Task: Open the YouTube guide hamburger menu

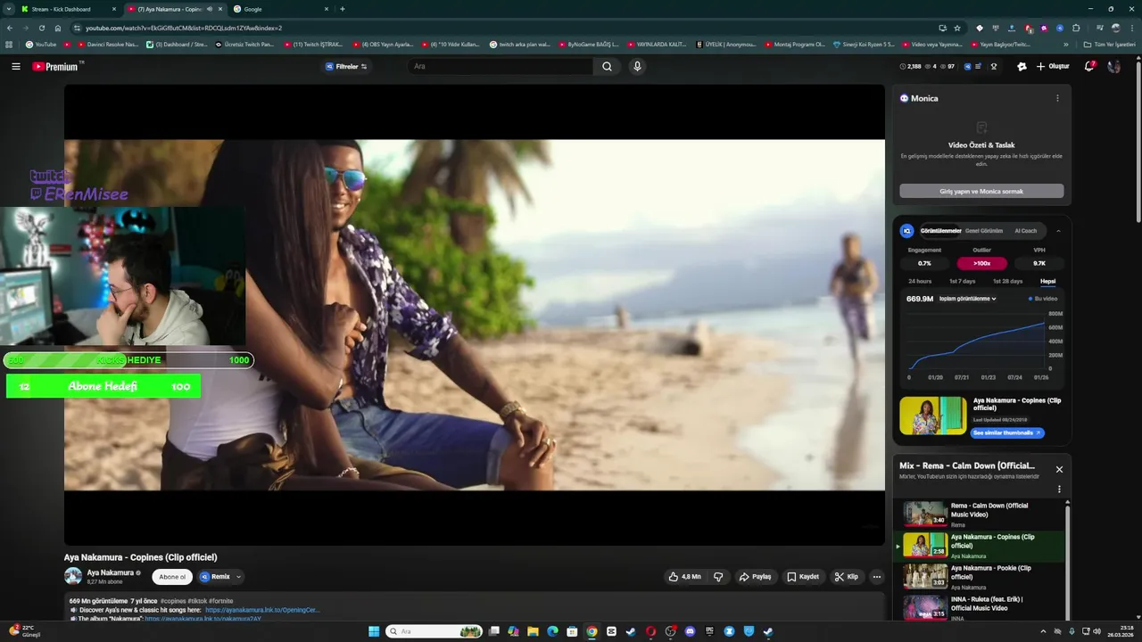Action: (15, 67)
